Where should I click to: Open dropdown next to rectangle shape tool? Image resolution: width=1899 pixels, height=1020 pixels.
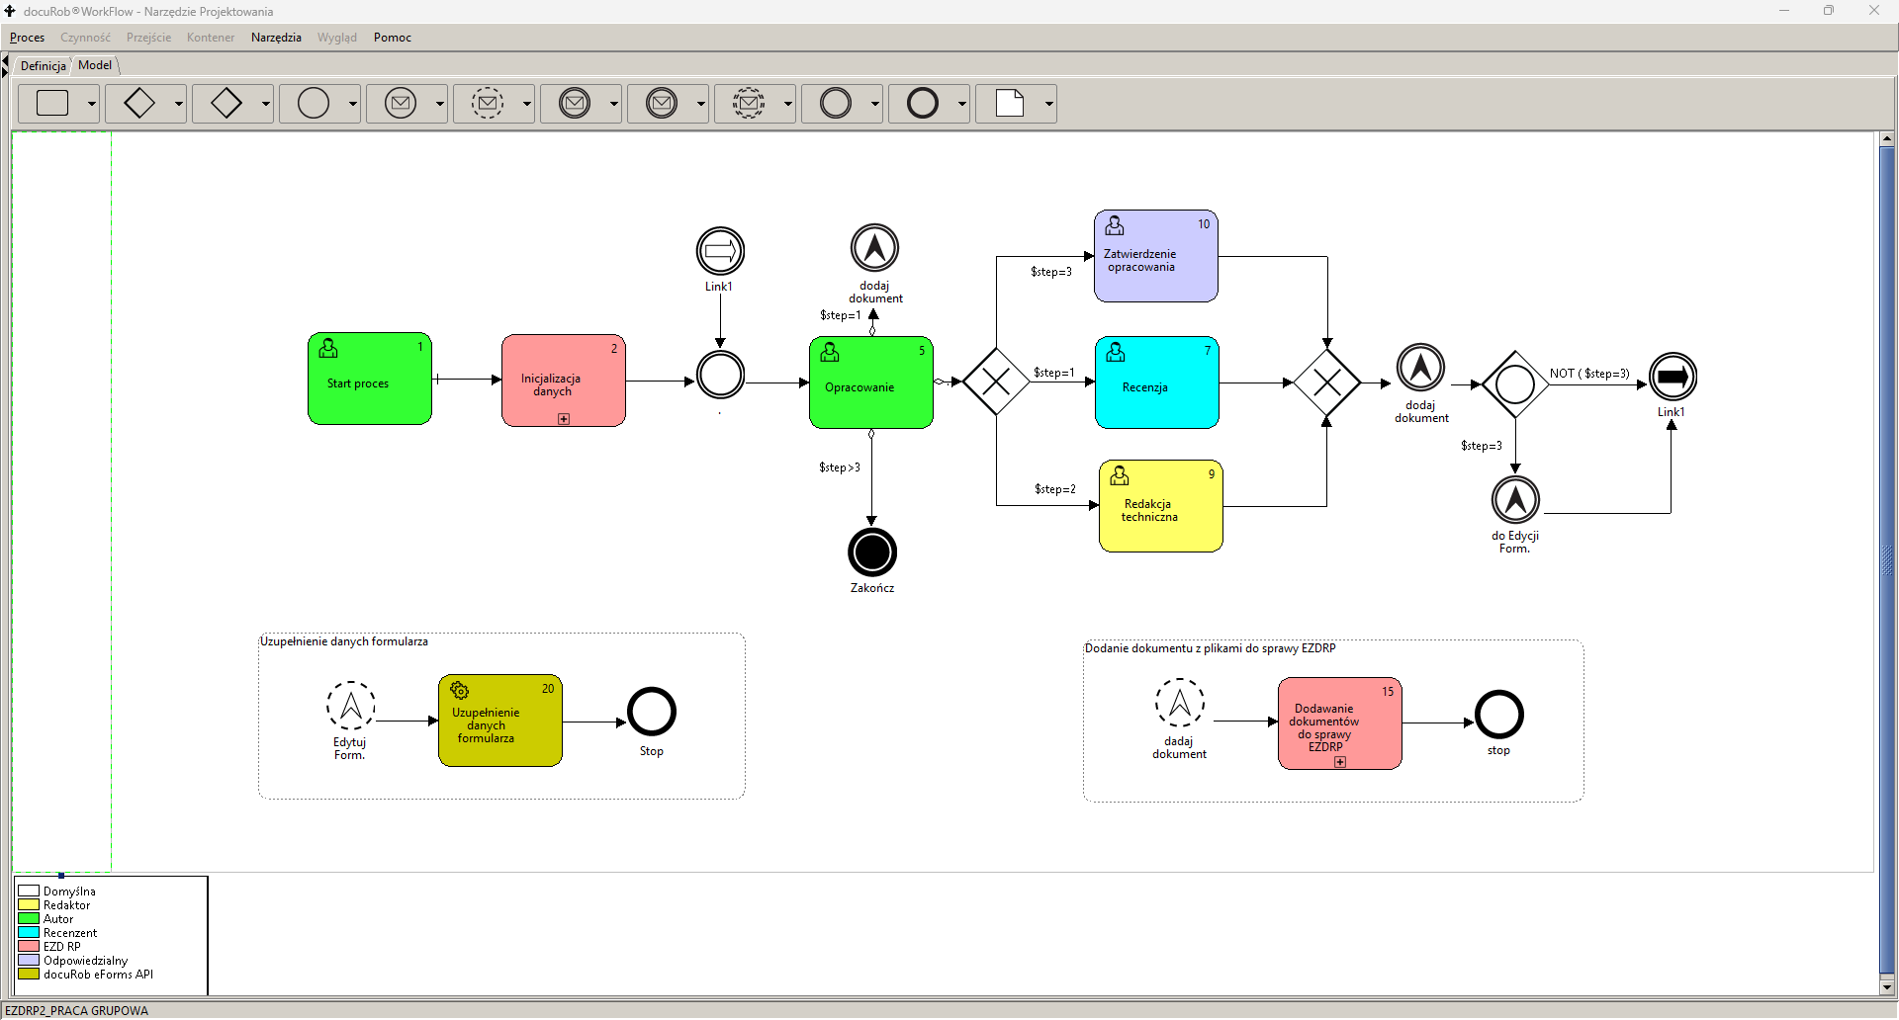coord(92,103)
